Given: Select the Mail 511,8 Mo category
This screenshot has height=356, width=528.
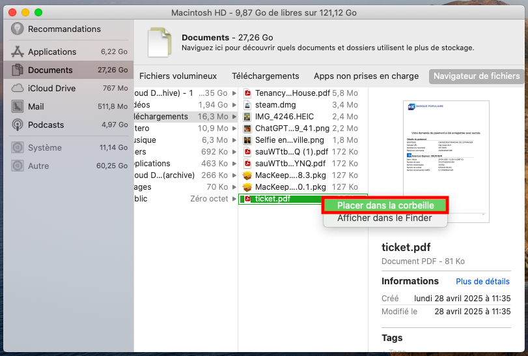Looking at the screenshot, I should tap(68, 106).
